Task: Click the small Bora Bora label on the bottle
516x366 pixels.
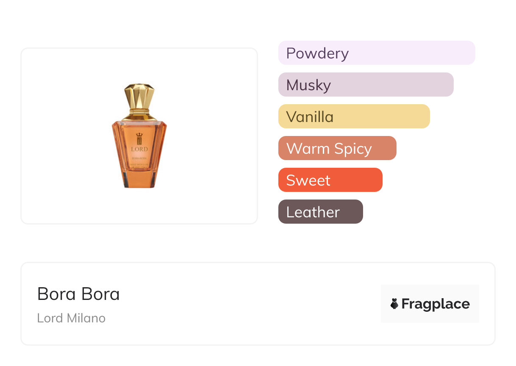Action: [x=139, y=158]
